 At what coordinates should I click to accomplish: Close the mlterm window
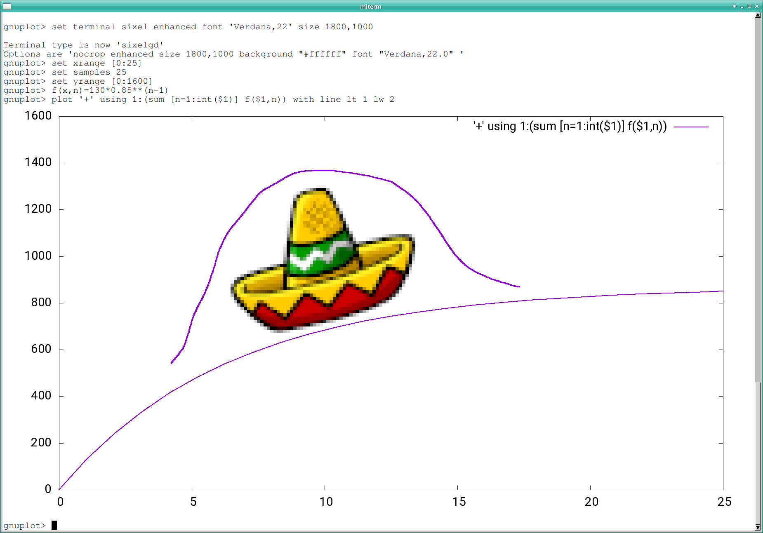757,6
